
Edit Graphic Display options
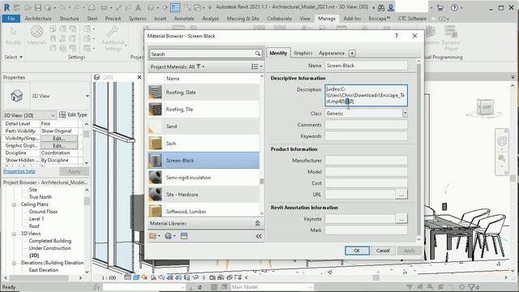point(59,146)
